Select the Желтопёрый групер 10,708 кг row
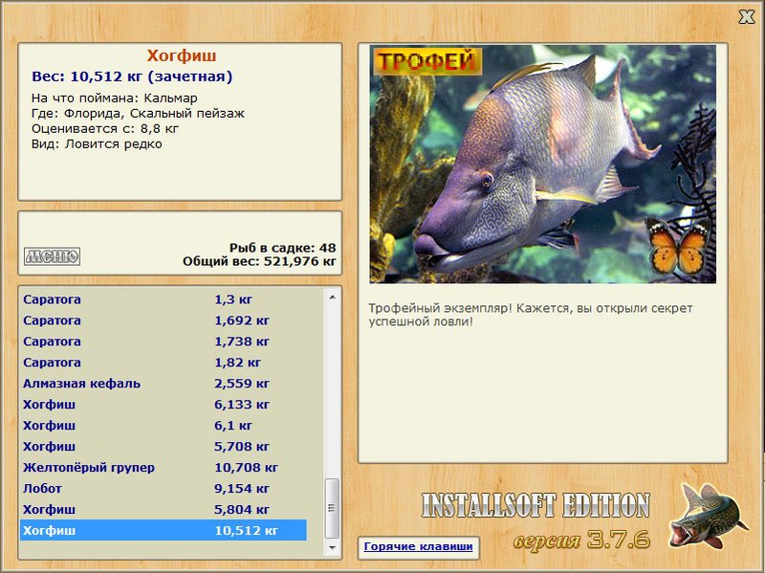Image resolution: width=765 pixels, height=573 pixels. (x=164, y=467)
